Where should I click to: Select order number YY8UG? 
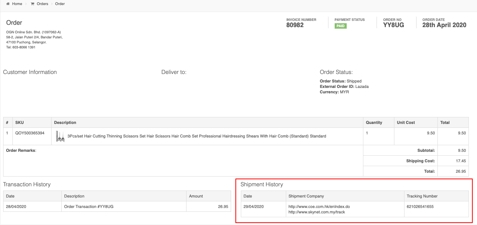pos(394,25)
